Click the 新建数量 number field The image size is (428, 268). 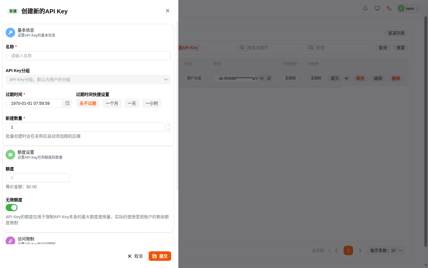[x=85, y=127]
